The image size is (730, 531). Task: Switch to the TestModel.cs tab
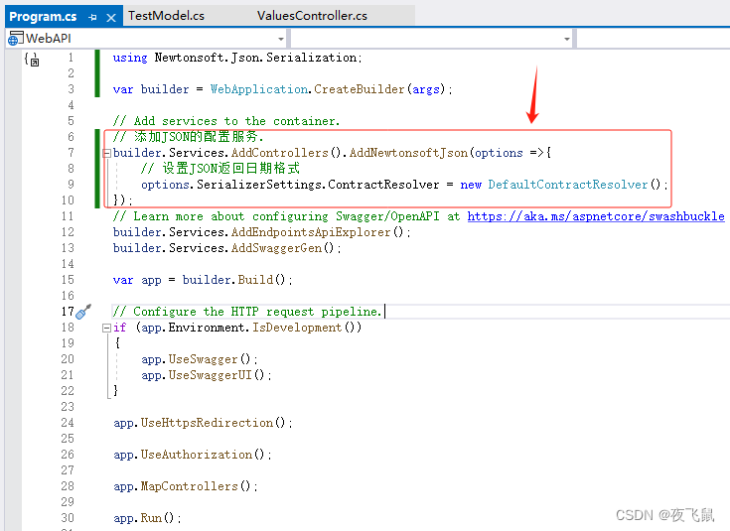pyautogui.click(x=166, y=16)
